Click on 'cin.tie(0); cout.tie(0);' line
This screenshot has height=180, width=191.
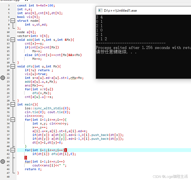(48, 112)
